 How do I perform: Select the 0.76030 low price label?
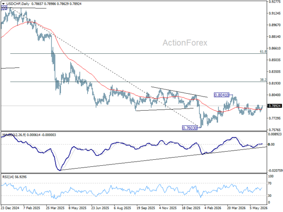point(190,128)
